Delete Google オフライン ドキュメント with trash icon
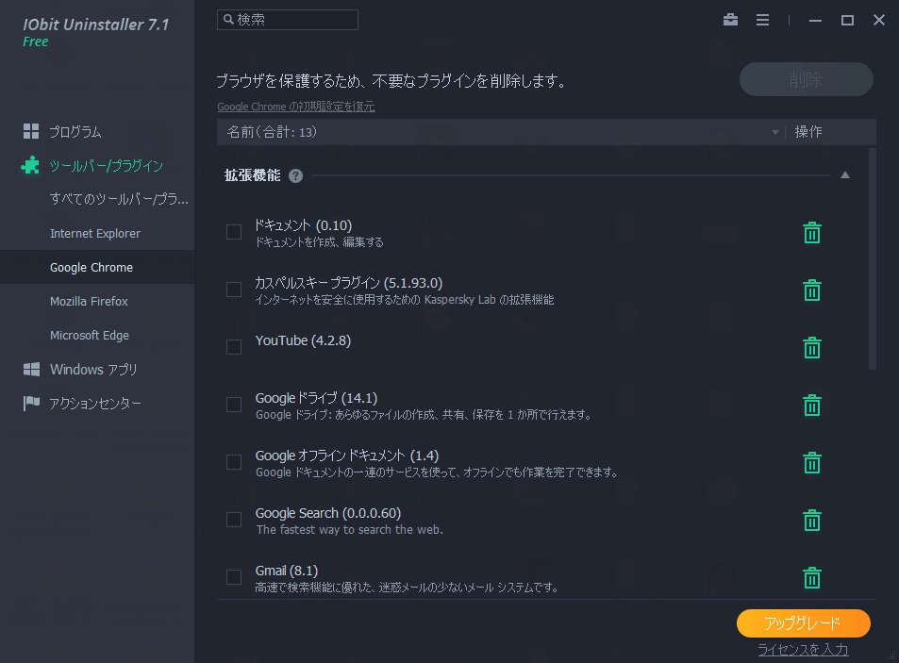 click(x=812, y=462)
